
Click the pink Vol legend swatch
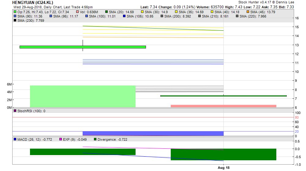[77, 12]
